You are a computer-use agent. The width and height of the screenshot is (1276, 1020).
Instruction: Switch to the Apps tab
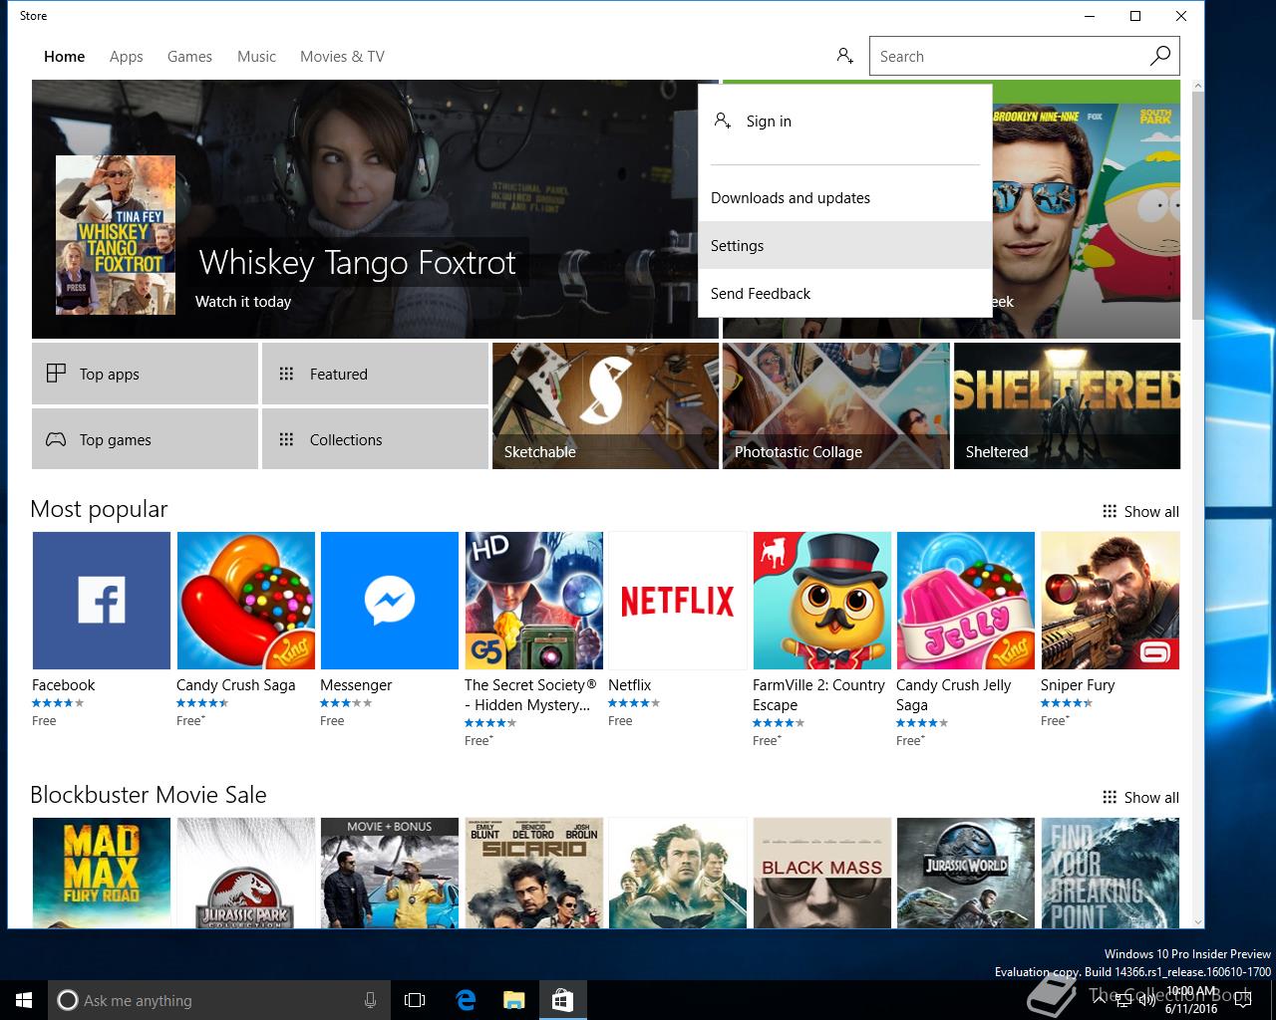point(127,57)
